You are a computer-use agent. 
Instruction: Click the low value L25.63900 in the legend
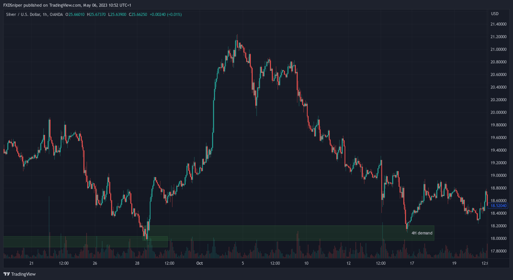pos(116,14)
